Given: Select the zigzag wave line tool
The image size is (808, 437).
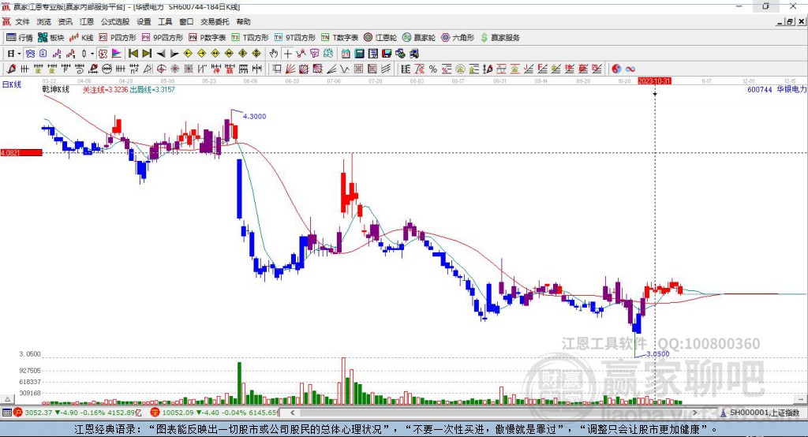Looking at the screenshot, I should [345, 69].
